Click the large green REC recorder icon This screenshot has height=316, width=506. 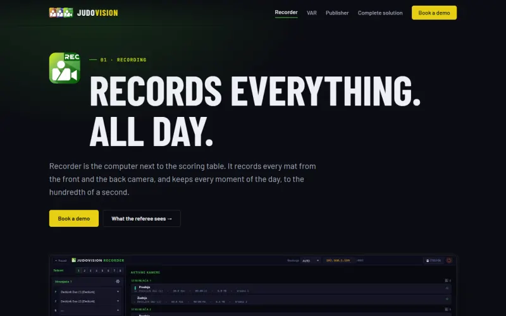[x=65, y=68]
